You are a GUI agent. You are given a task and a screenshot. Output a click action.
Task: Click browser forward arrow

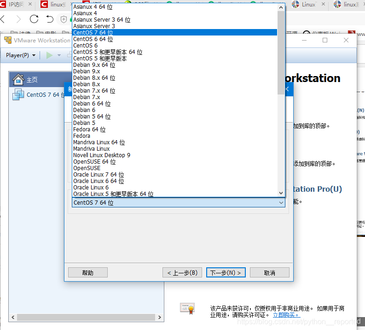[x=18, y=19]
